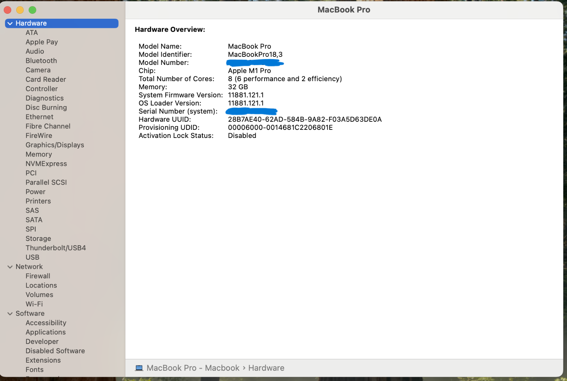The height and width of the screenshot is (381, 567).
Task: Select Graphics/Displays in the sidebar
Action: (x=55, y=145)
